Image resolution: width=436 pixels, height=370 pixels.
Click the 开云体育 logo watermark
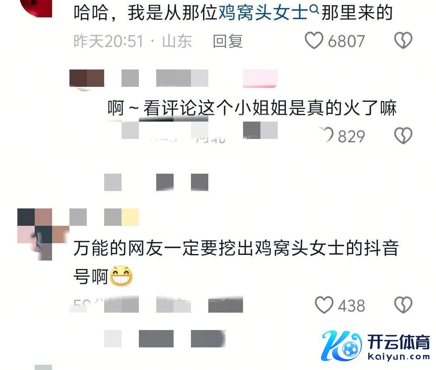point(375,345)
